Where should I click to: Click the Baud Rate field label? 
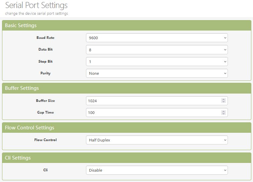[x=45, y=38]
